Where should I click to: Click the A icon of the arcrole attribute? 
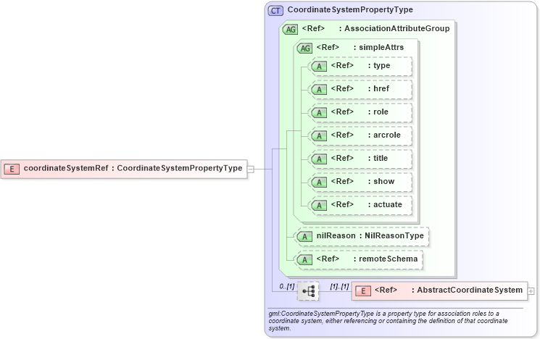click(318, 136)
